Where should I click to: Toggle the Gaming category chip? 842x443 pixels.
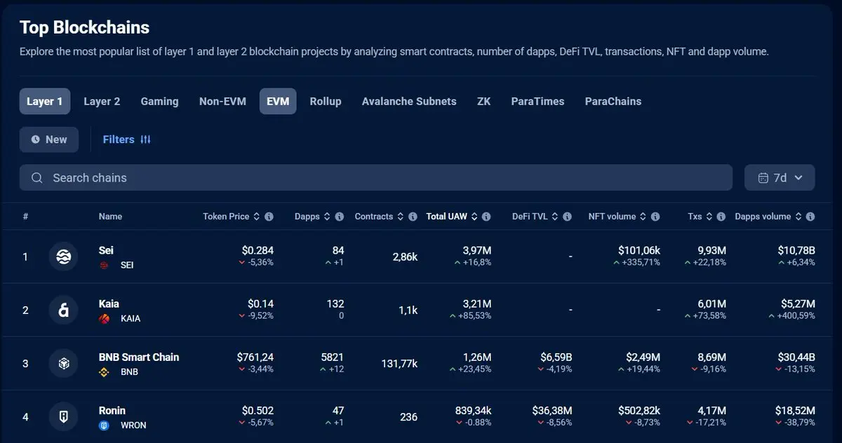point(159,101)
